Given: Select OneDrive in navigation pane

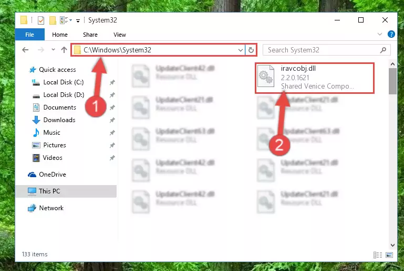Looking at the screenshot, I should click(47, 175).
